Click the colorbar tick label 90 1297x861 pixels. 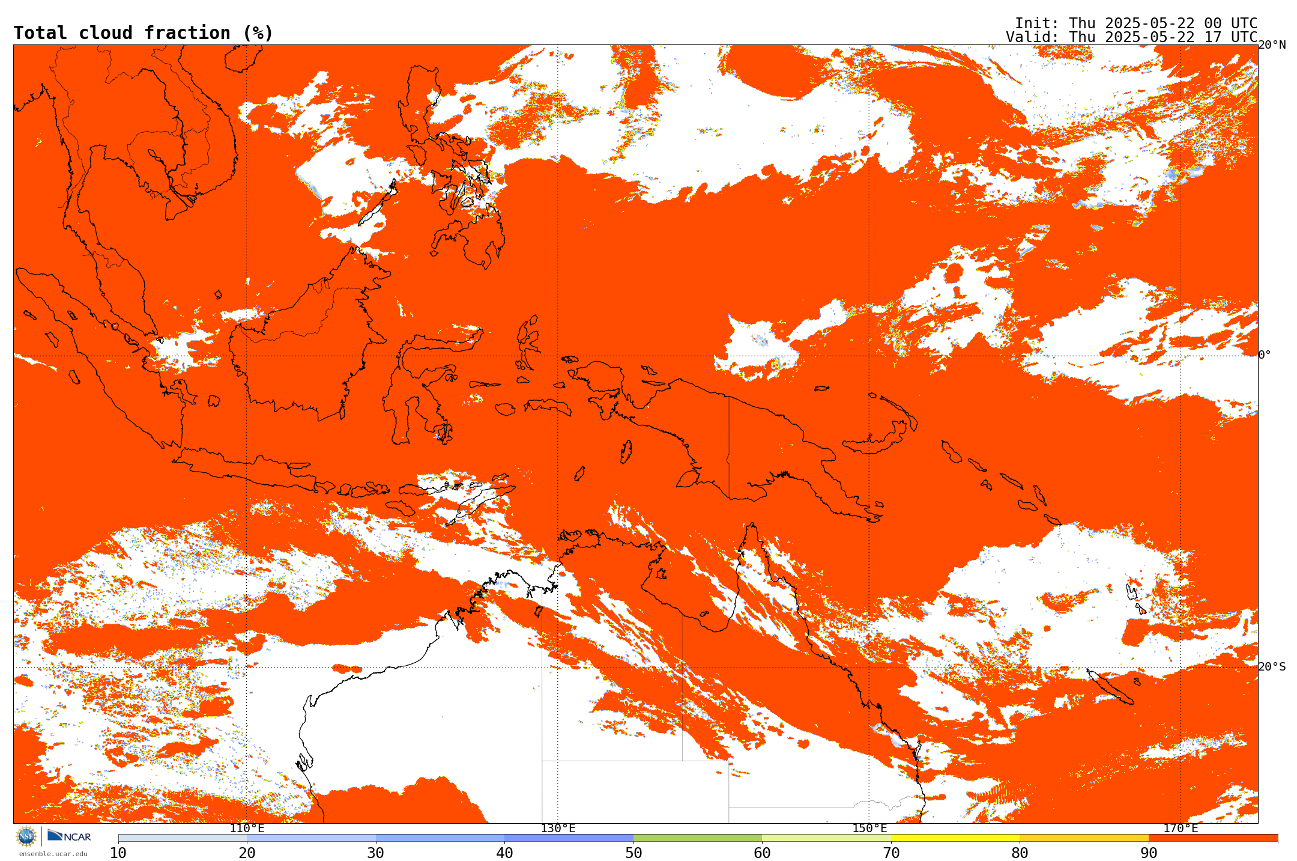[1149, 853]
